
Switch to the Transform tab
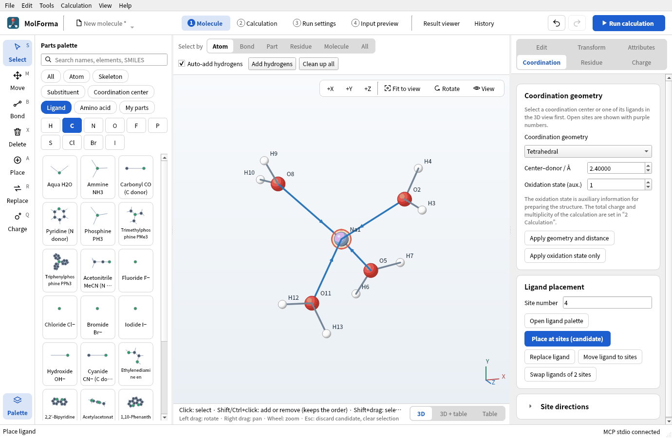click(x=592, y=47)
